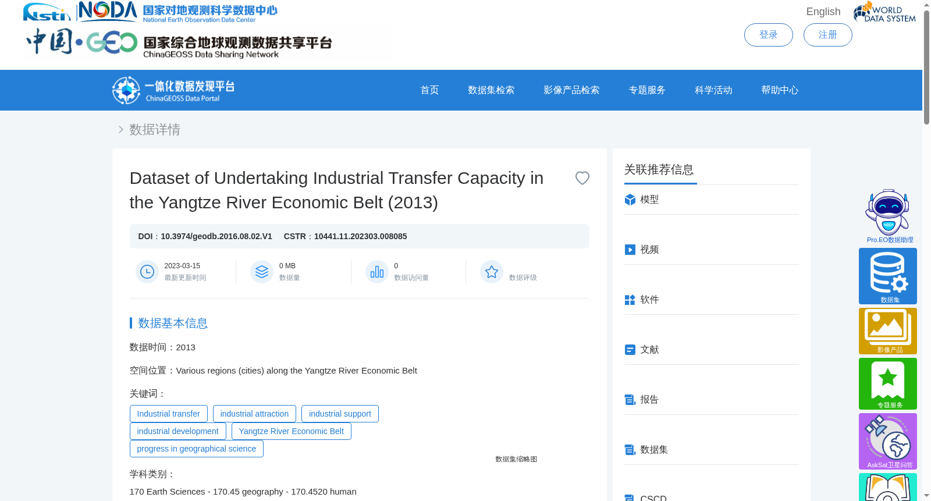
Task: Favorite the dataset with the heart icon
Action: coord(582,178)
